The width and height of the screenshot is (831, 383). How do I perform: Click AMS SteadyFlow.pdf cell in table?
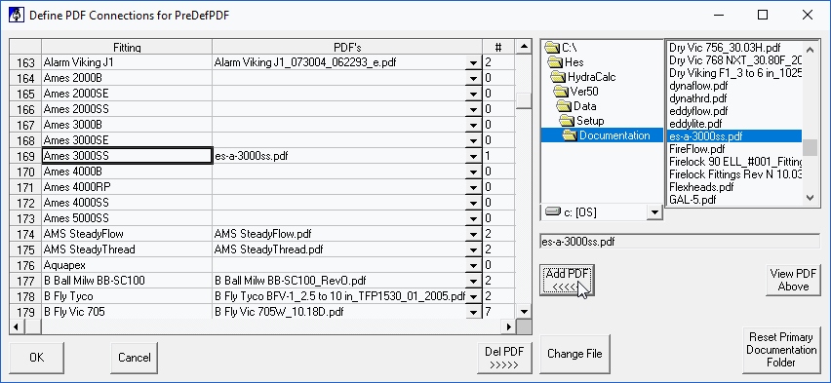tap(339, 234)
